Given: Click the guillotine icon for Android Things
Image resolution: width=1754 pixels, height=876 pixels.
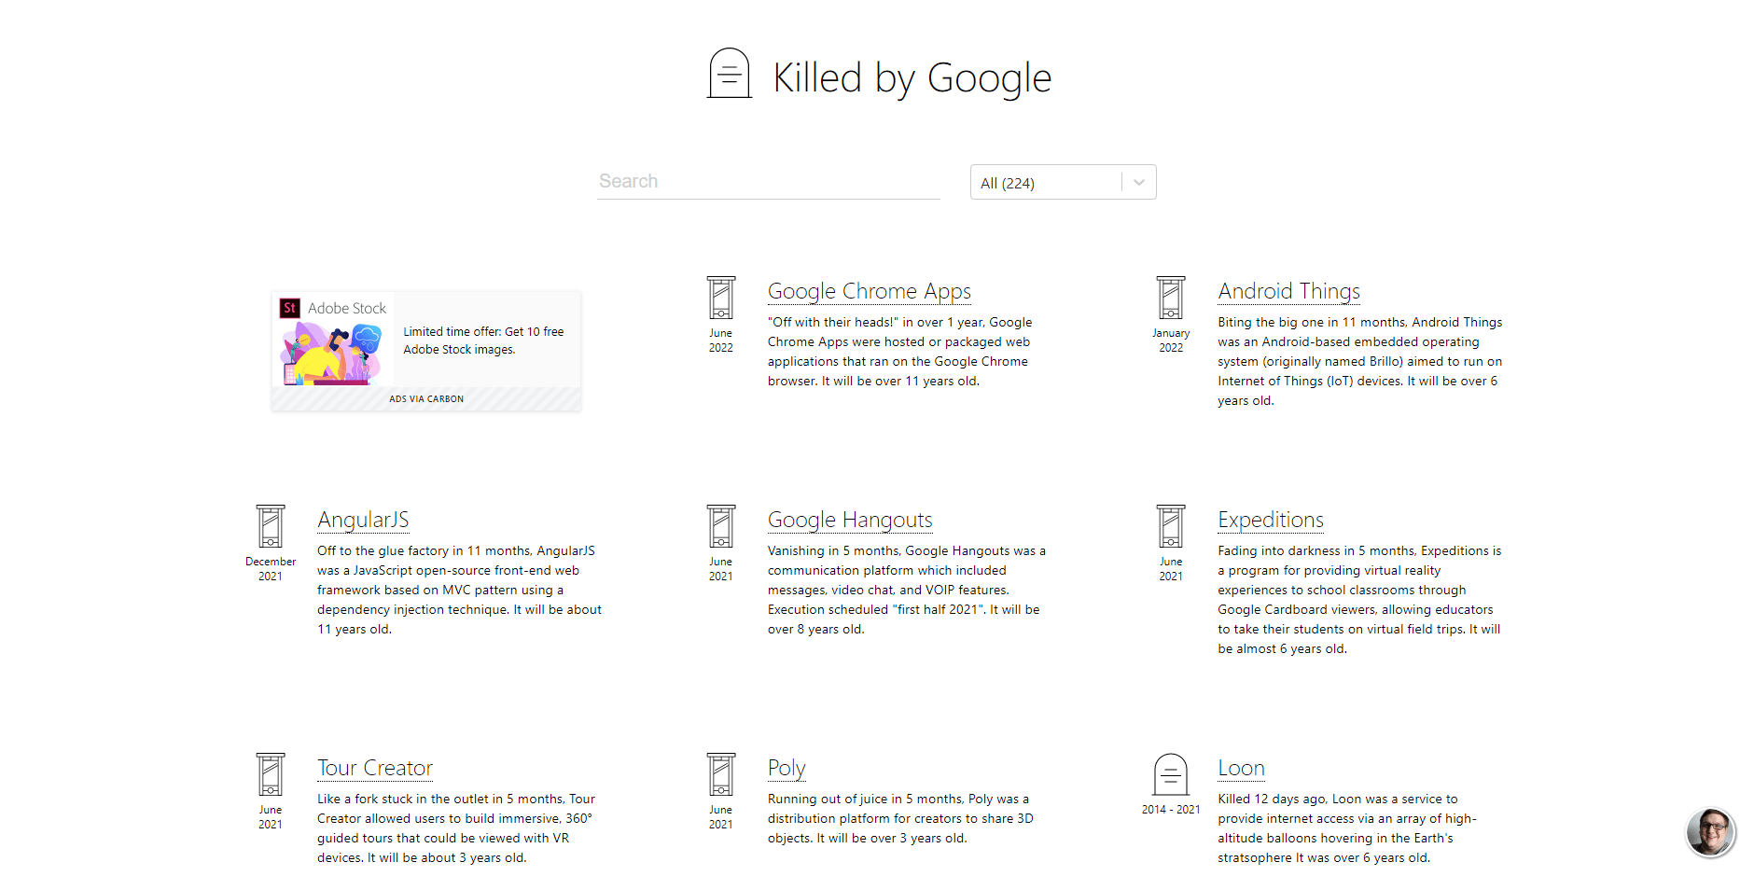Looking at the screenshot, I should coord(1171,298).
